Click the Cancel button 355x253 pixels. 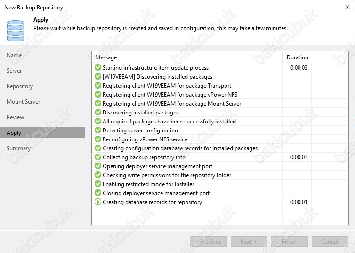[330, 242]
